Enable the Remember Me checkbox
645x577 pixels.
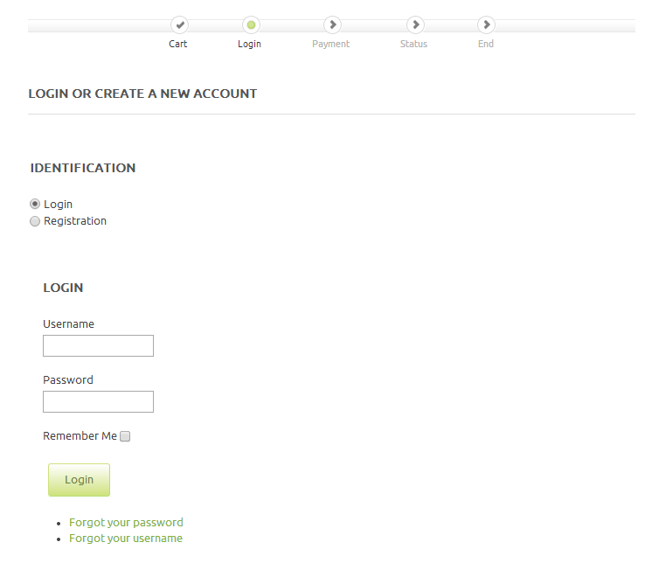[125, 436]
